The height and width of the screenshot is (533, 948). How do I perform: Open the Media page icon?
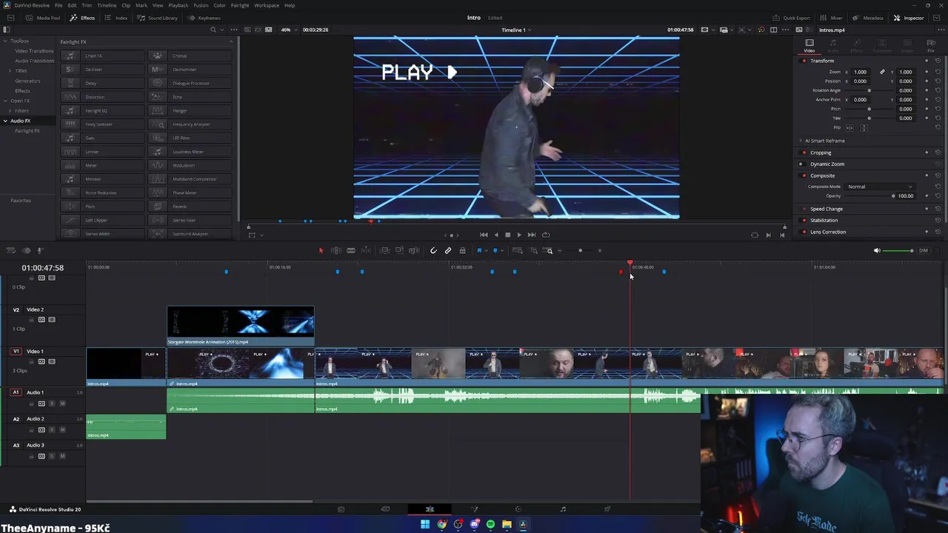click(x=341, y=509)
